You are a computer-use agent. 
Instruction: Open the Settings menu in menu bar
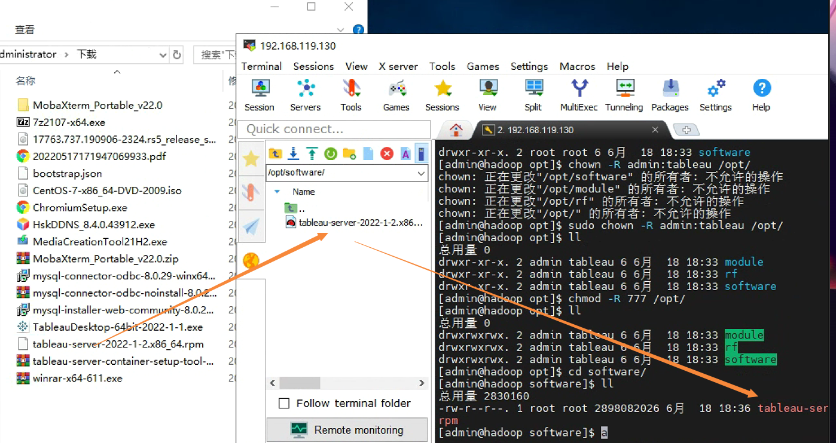[529, 66]
